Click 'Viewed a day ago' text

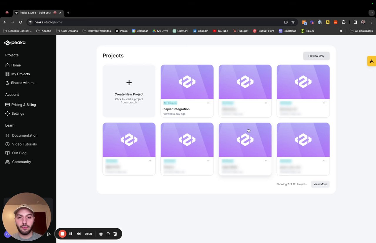click(174, 114)
